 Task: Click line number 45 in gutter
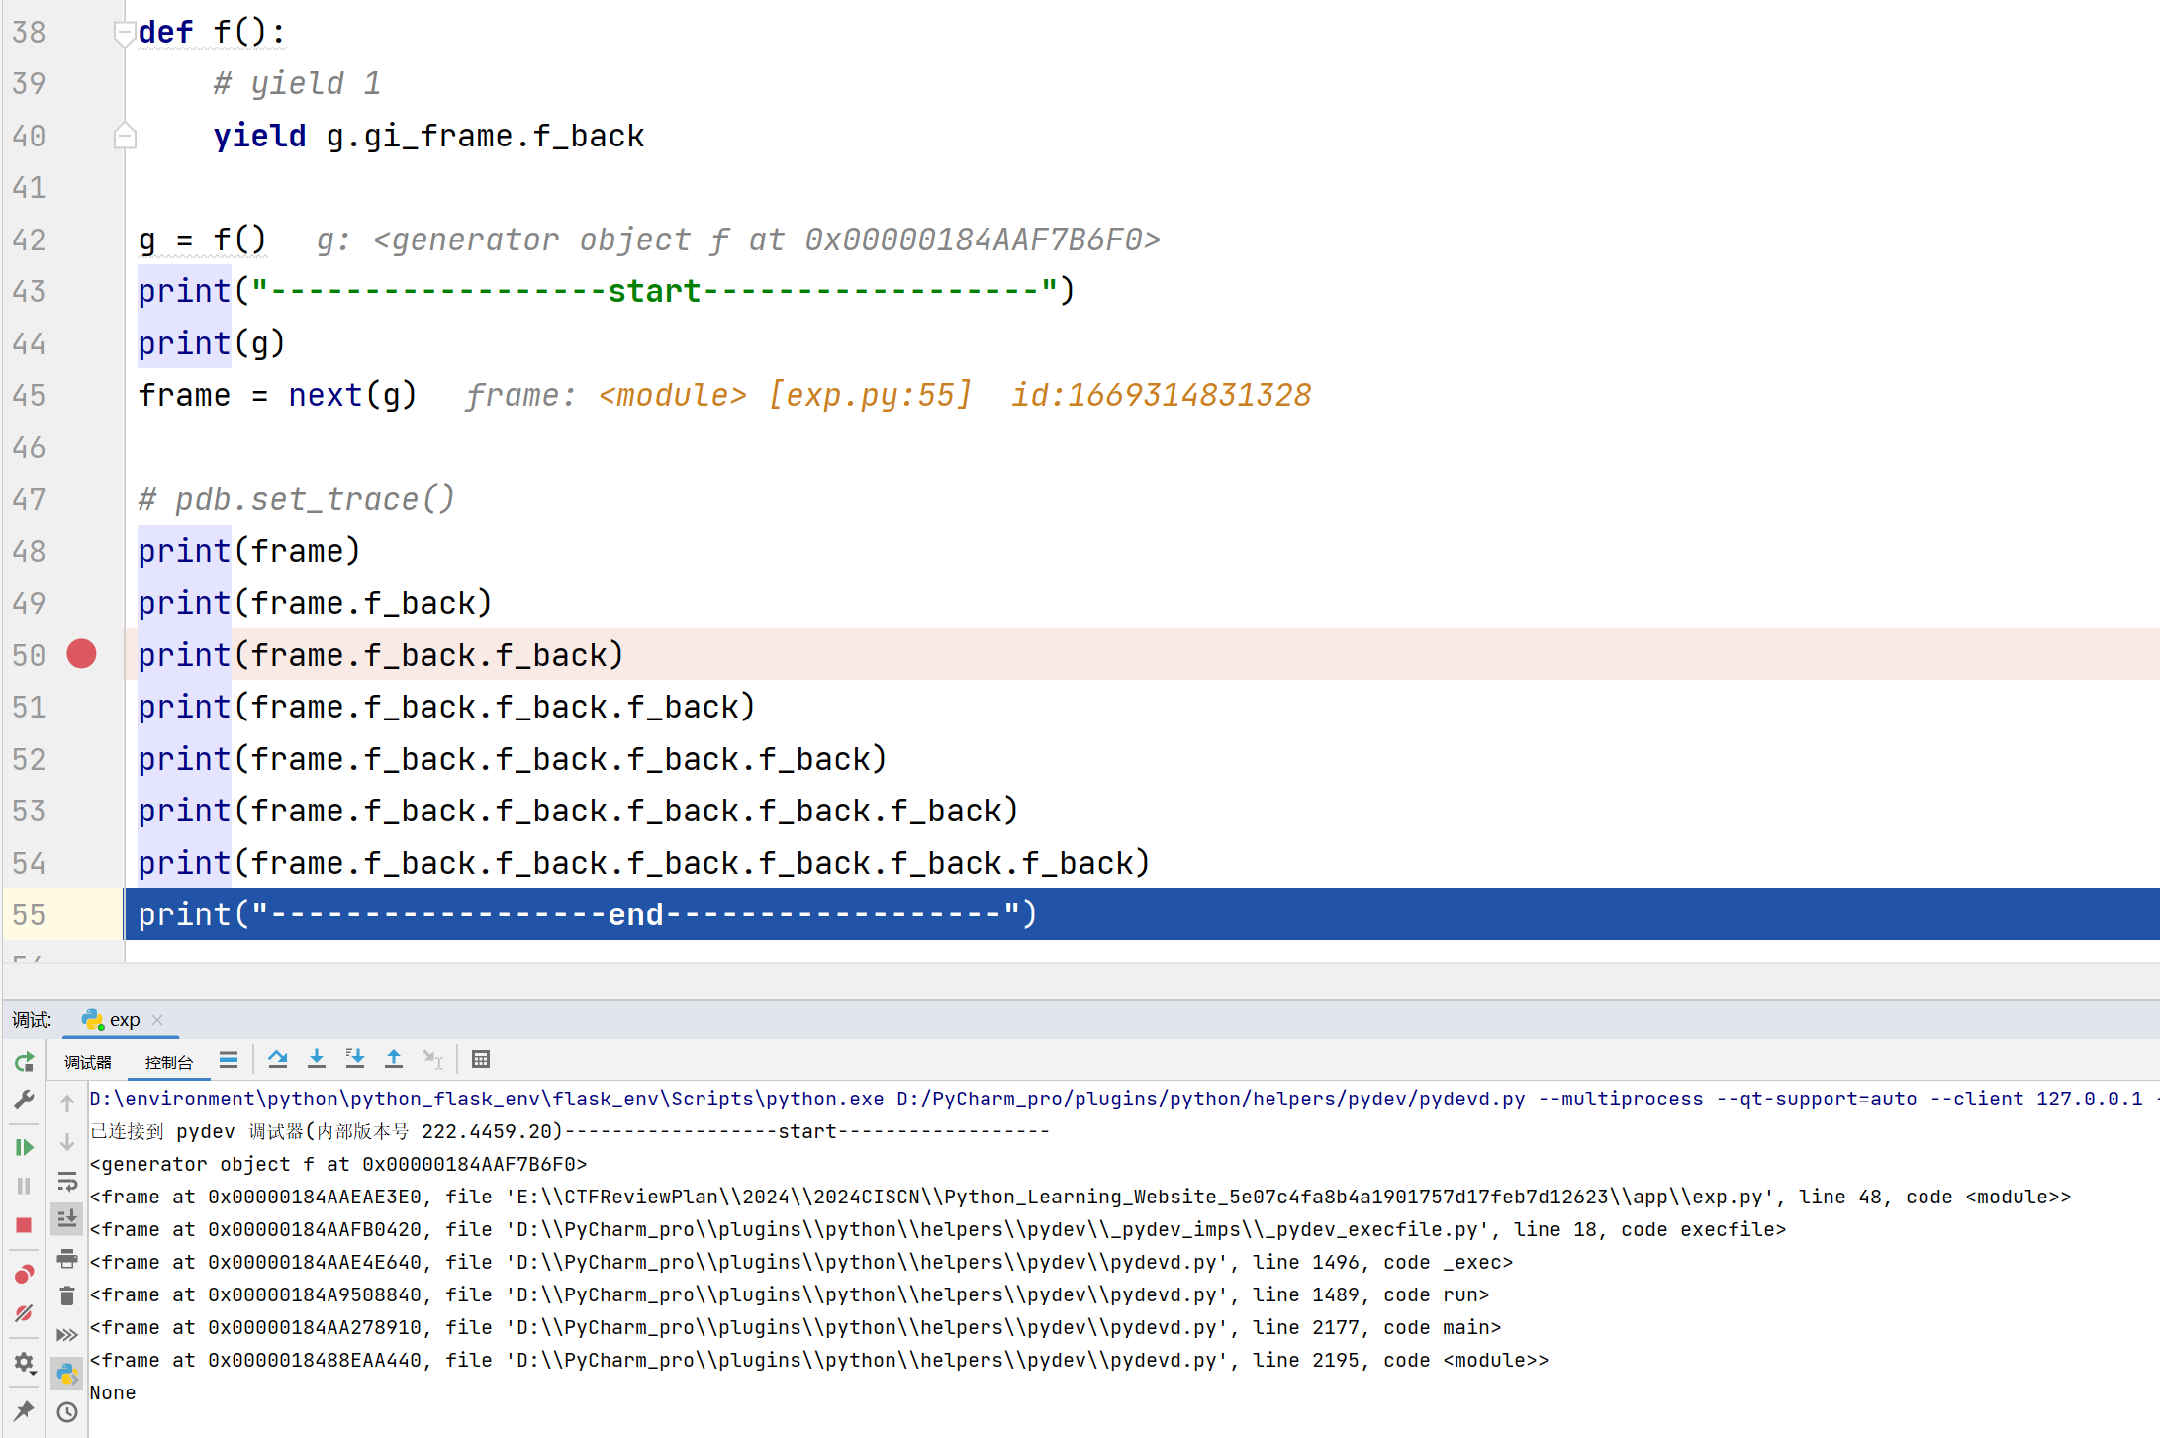point(29,396)
